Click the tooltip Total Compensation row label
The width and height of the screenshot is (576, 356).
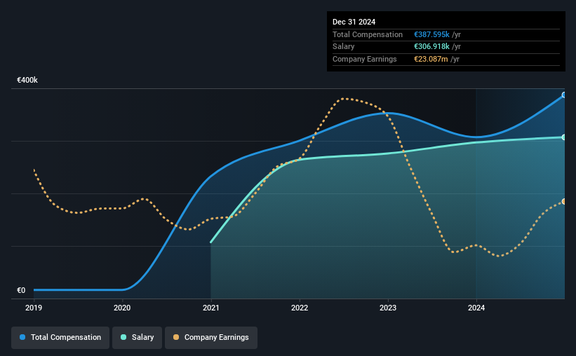pyautogui.click(x=368, y=34)
